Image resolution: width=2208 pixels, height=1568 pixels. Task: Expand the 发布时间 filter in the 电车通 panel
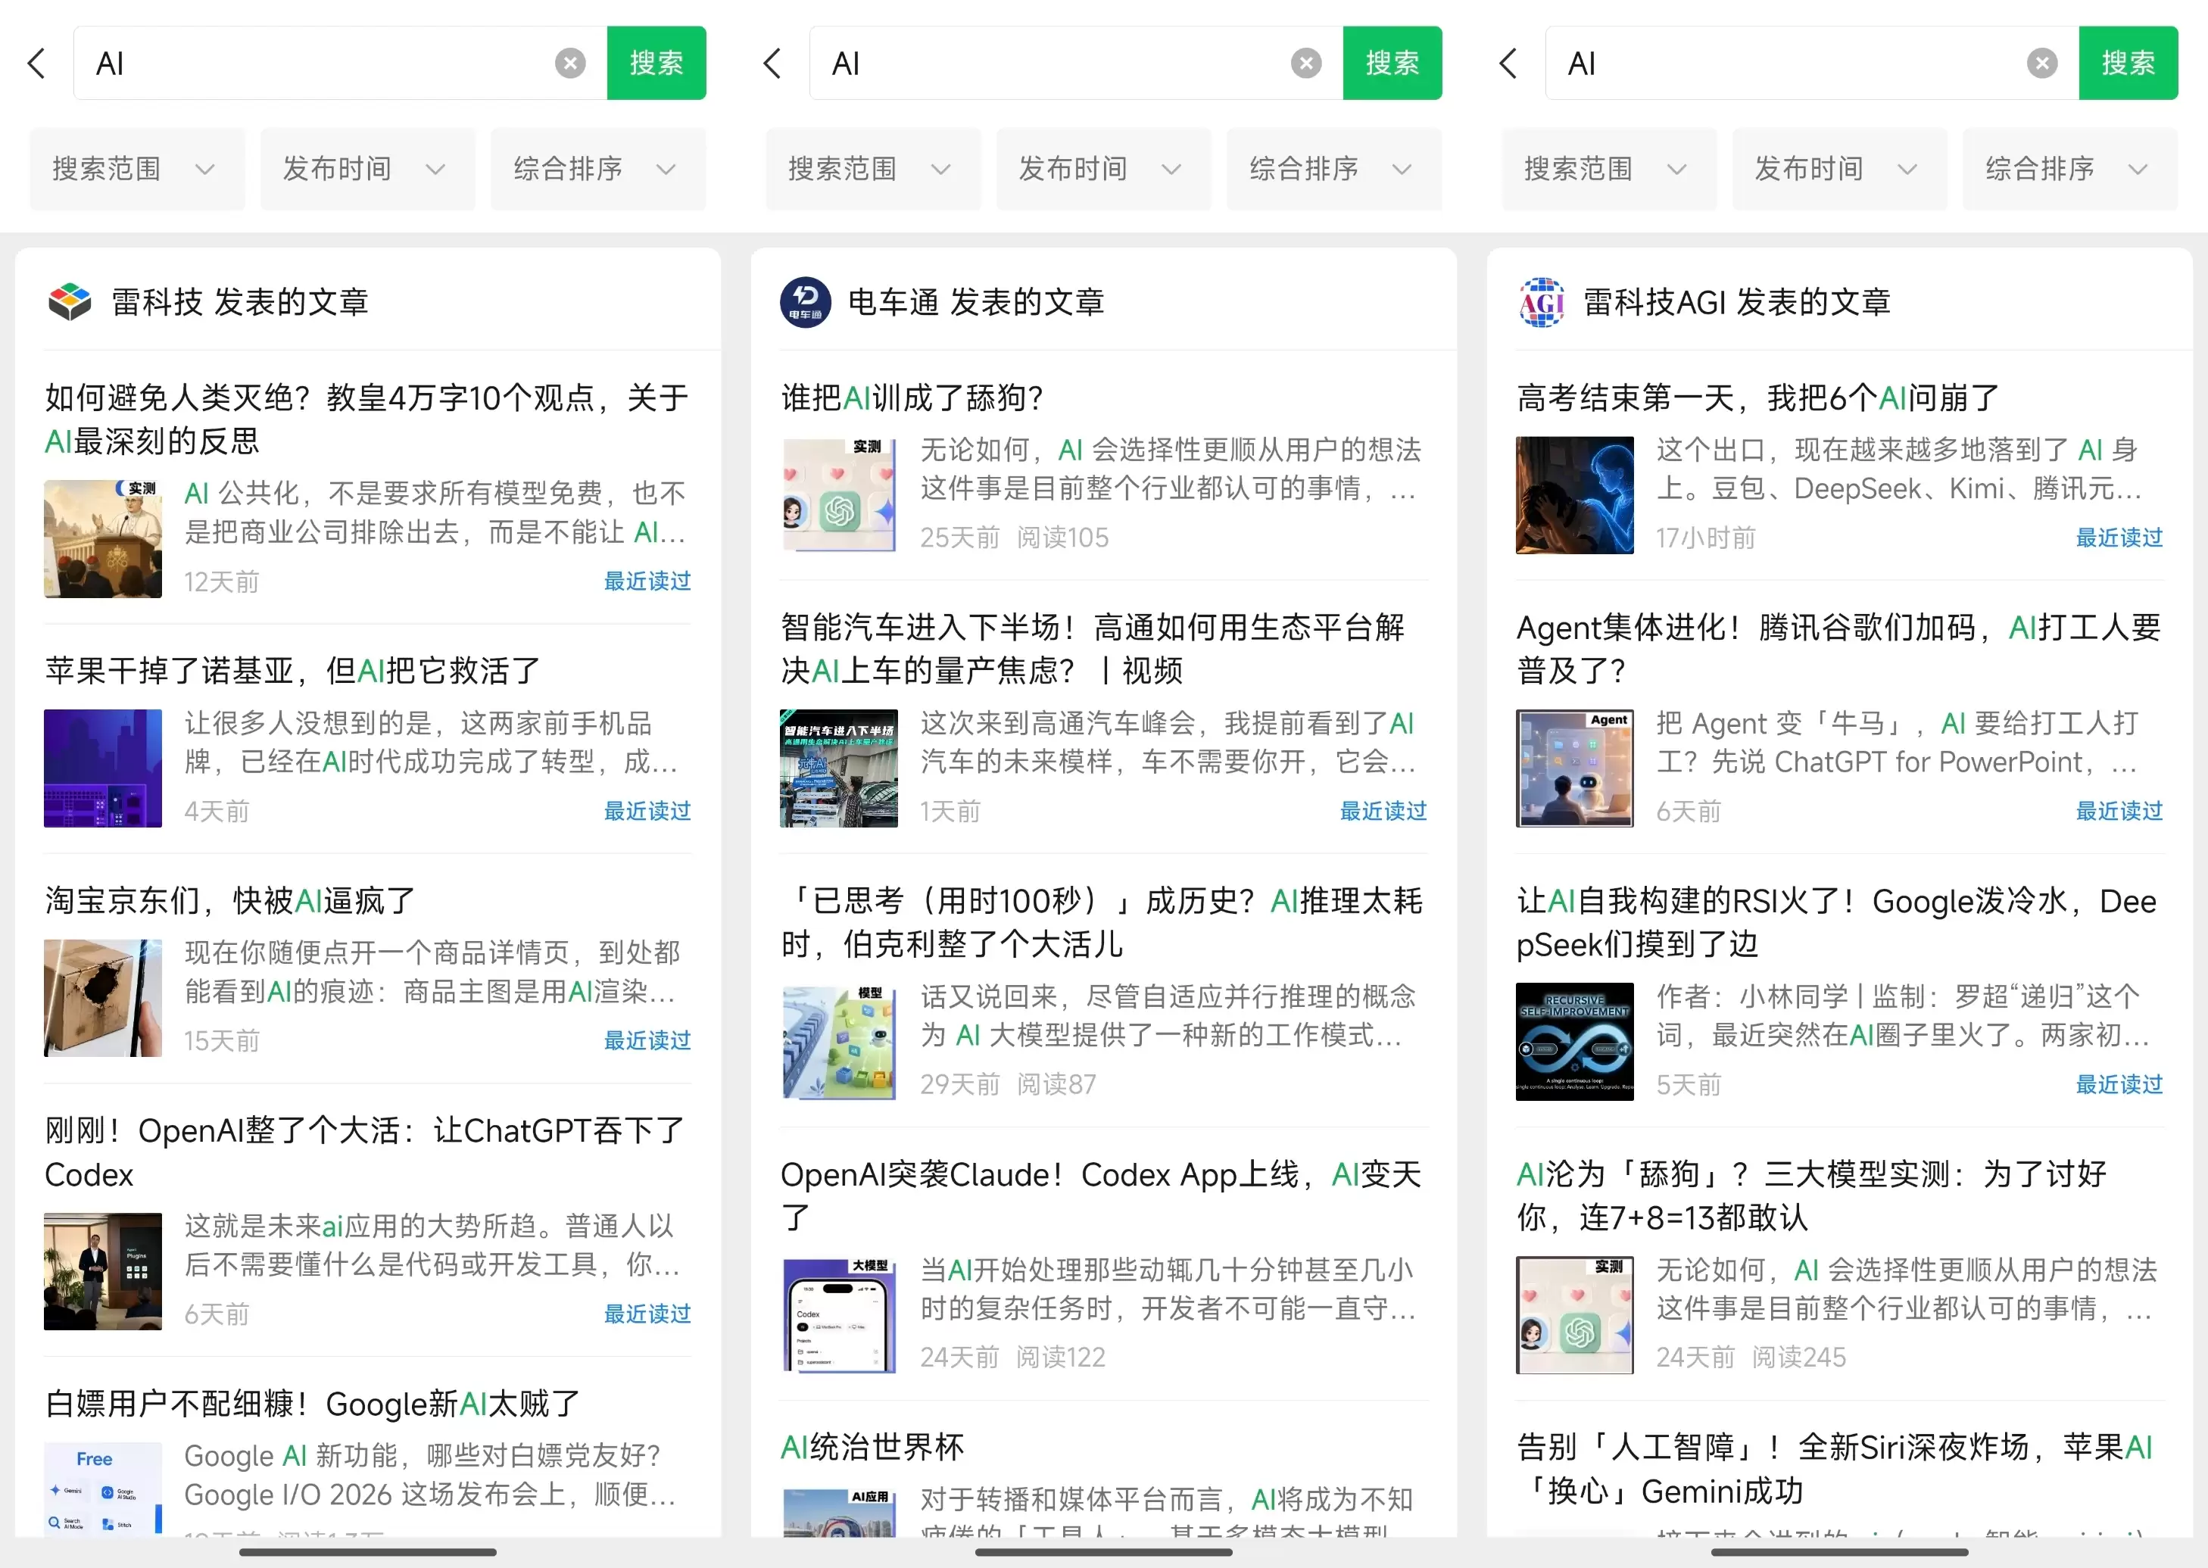click(1103, 169)
